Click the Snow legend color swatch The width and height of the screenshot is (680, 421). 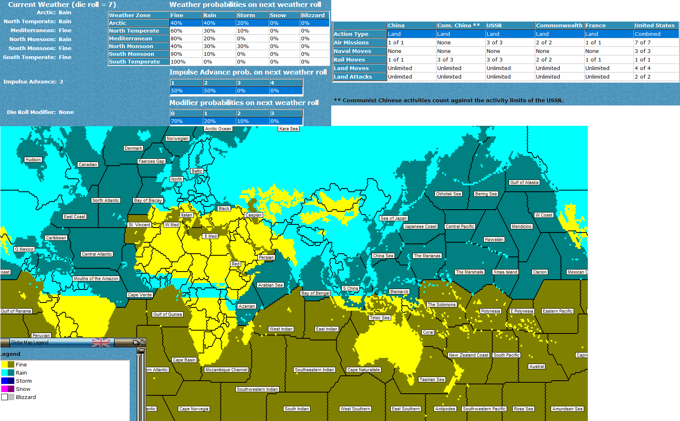point(8,389)
